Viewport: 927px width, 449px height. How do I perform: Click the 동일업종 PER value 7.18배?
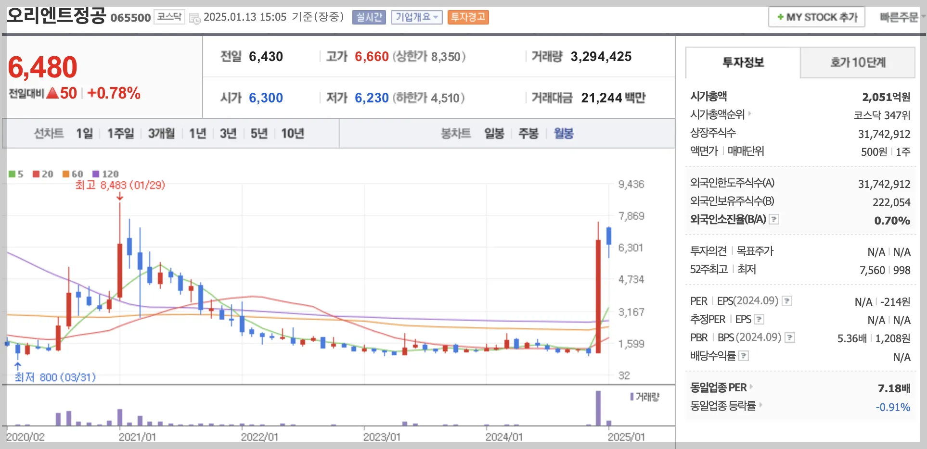pyautogui.click(x=894, y=388)
